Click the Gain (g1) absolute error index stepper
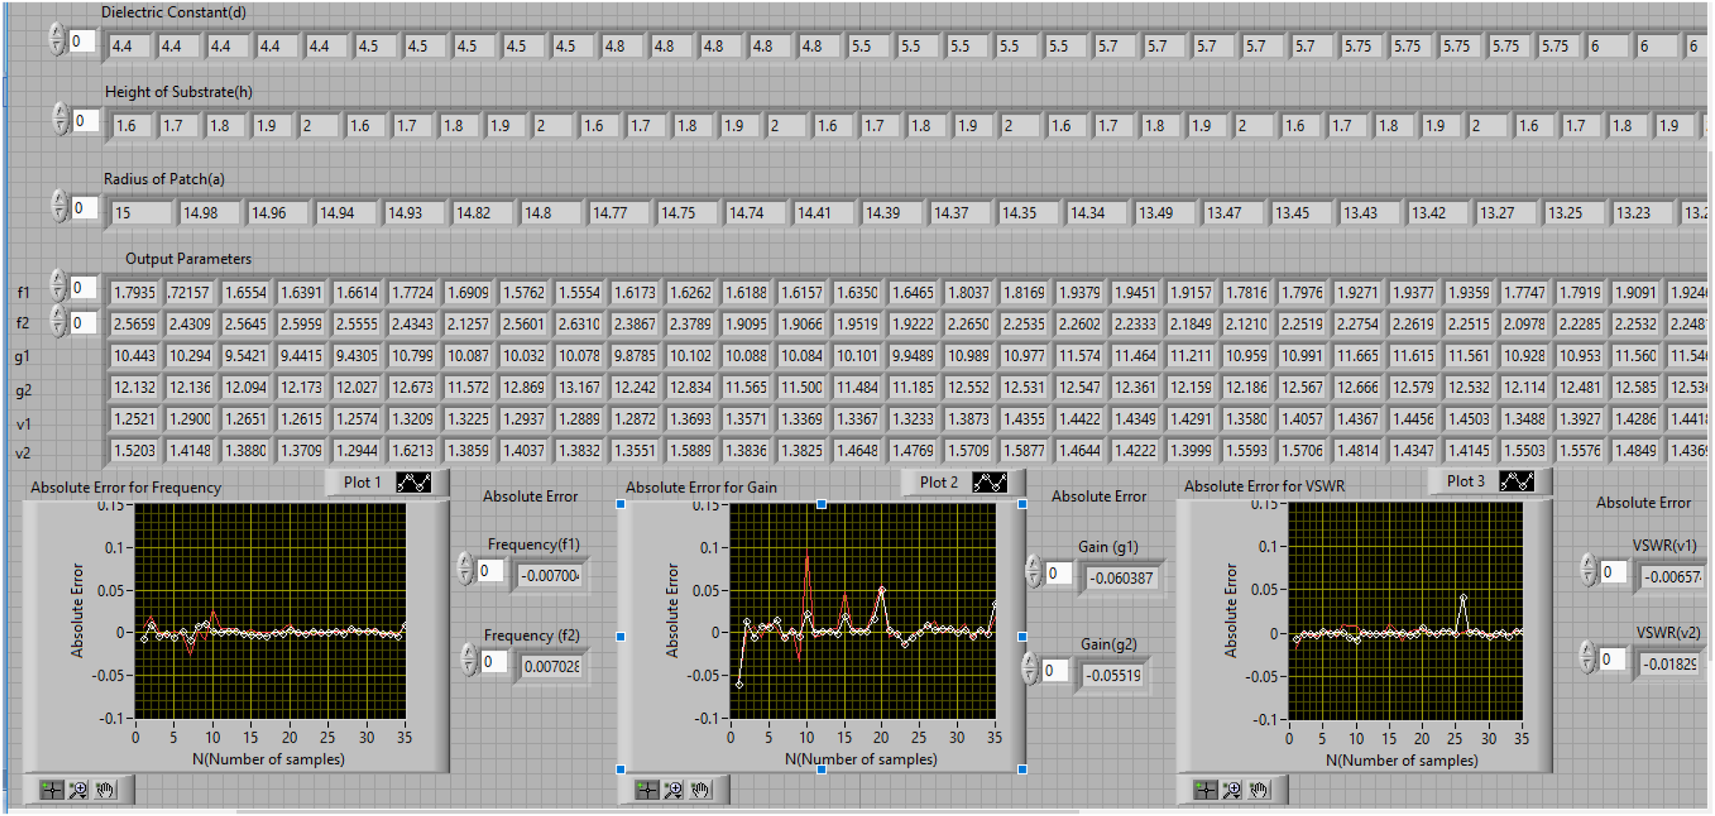The width and height of the screenshot is (1715, 816). (1034, 573)
